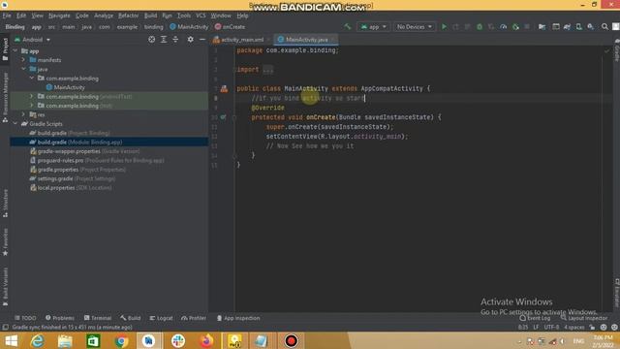The height and width of the screenshot is (349, 620).
Task: Click the Make Project hammer icon
Action: click(x=348, y=27)
